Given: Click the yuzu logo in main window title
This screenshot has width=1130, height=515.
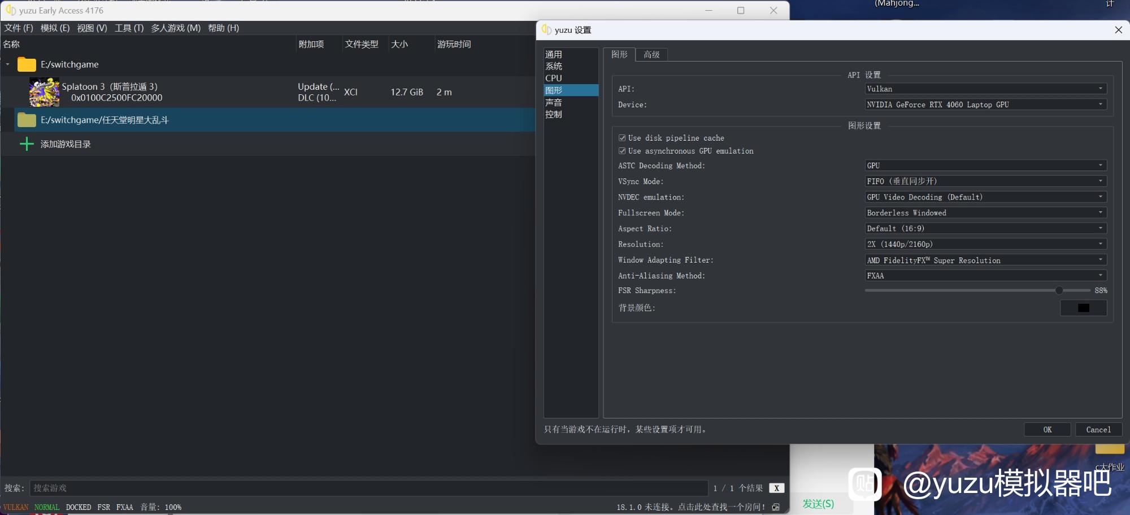Looking at the screenshot, I should click(11, 10).
